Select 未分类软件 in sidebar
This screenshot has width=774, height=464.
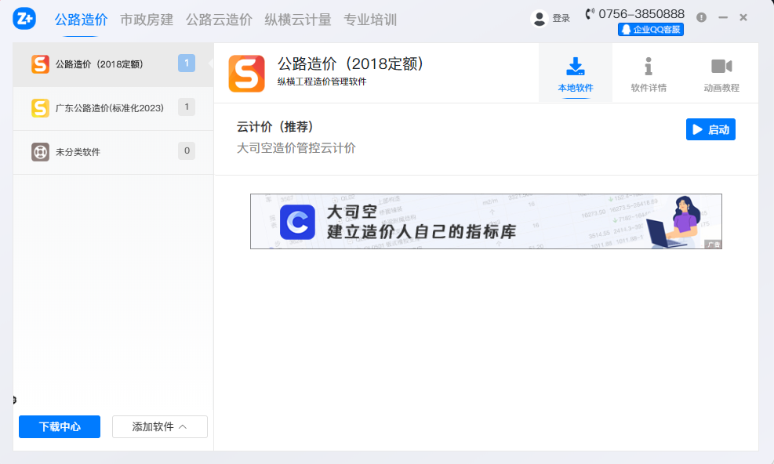pyautogui.click(x=113, y=153)
